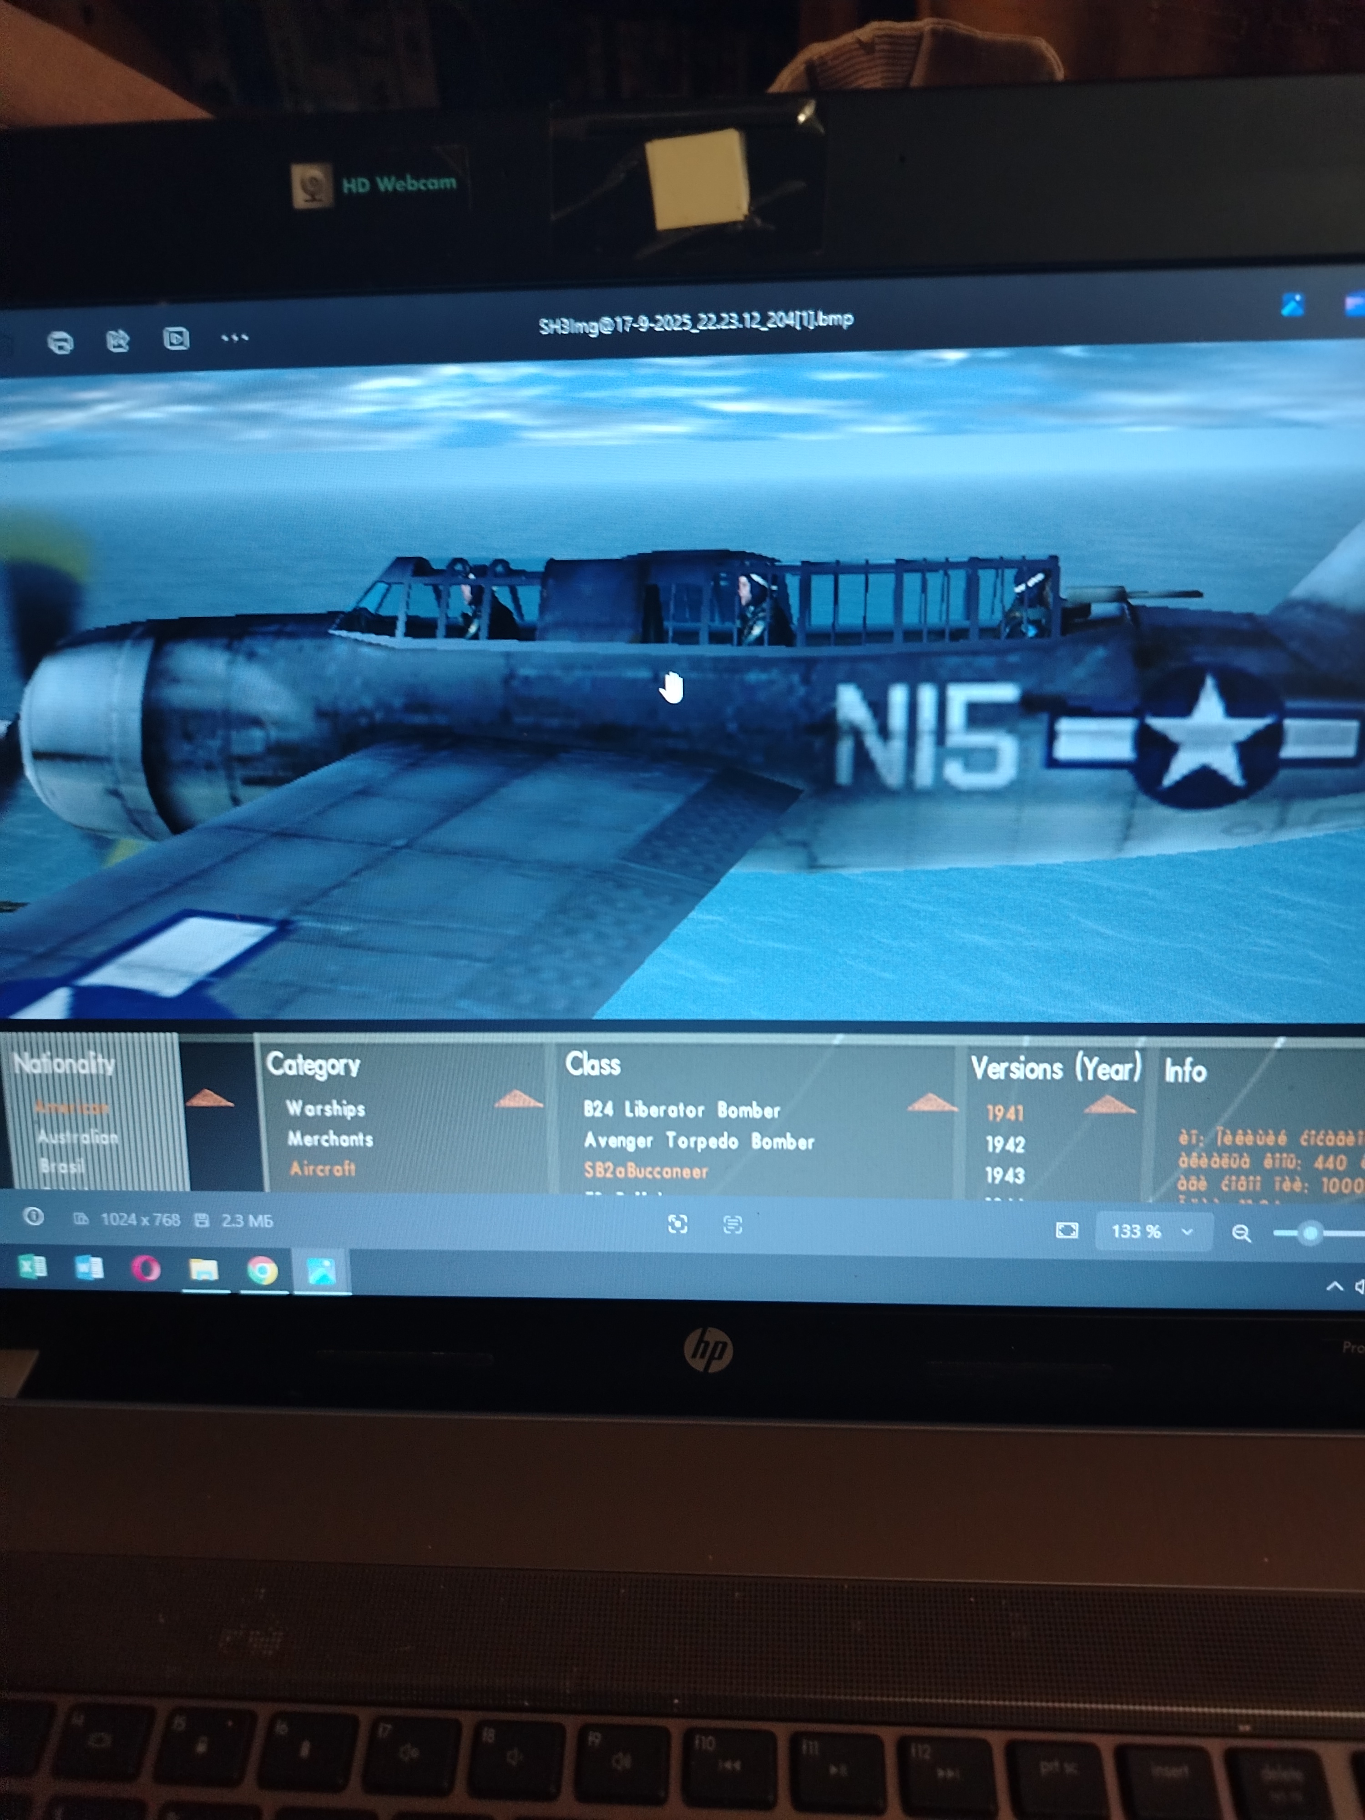Click the Print icon in the toolbar

point(61,341)
